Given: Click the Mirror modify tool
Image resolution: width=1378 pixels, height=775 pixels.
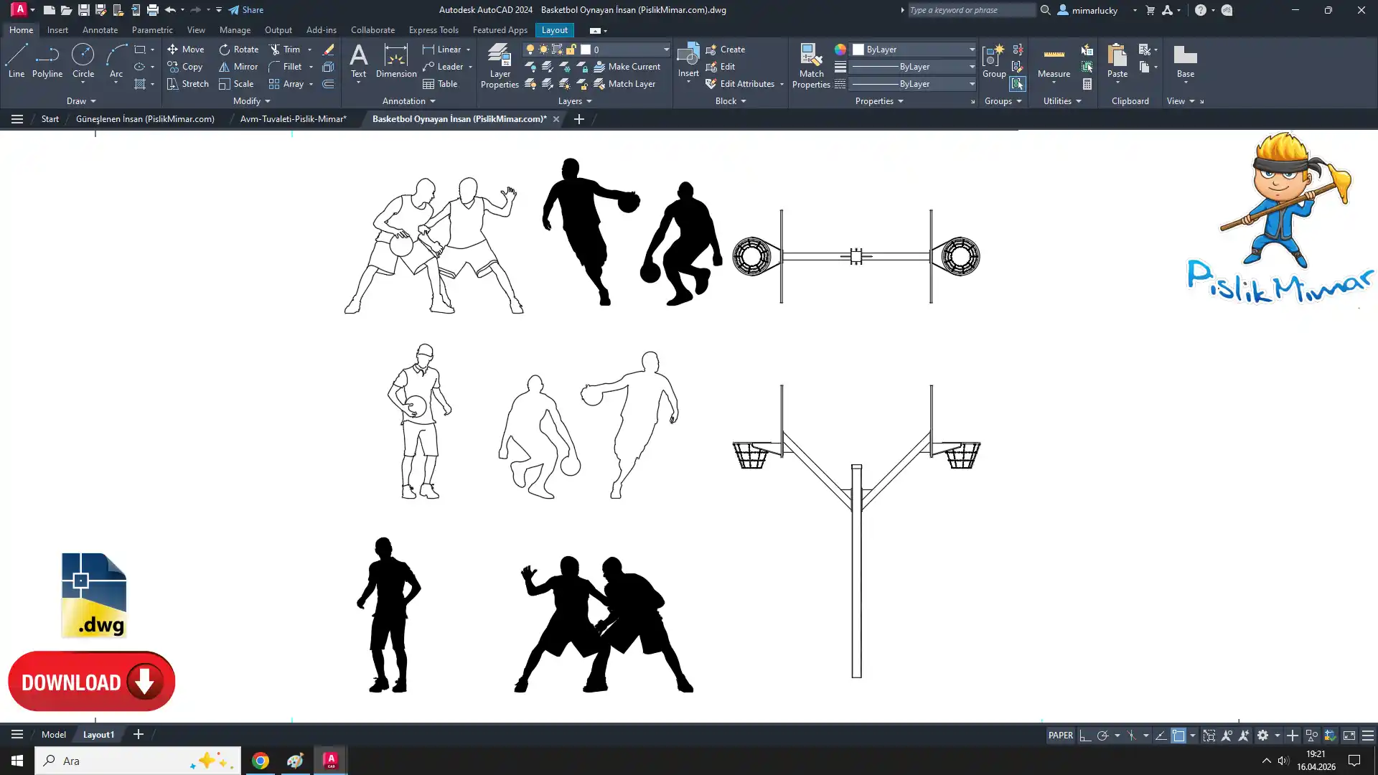Looking at the screenshot, I should 238,67.
